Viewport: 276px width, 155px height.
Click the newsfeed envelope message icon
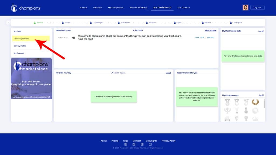click(x=74, y=38)
